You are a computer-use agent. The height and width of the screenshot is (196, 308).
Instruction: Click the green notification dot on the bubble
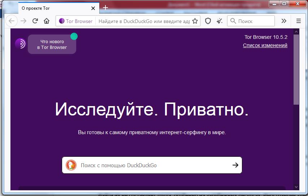coord(74,36)
